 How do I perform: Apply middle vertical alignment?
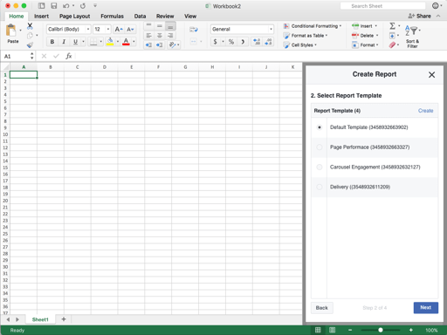click(x=160, y=26)
